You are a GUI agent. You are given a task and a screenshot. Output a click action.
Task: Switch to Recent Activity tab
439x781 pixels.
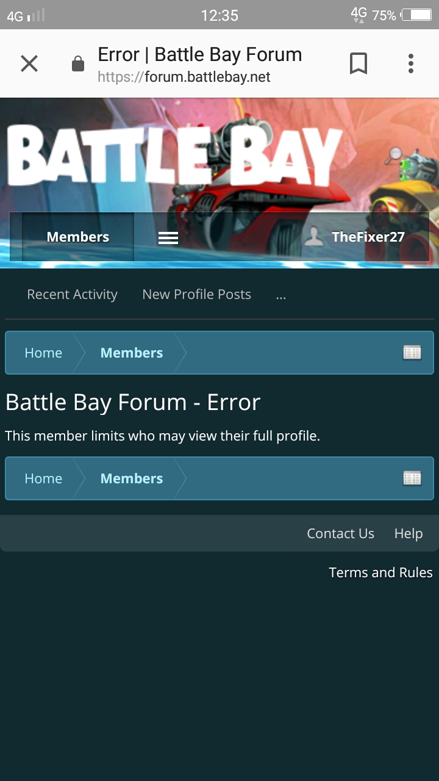(72, 295)
